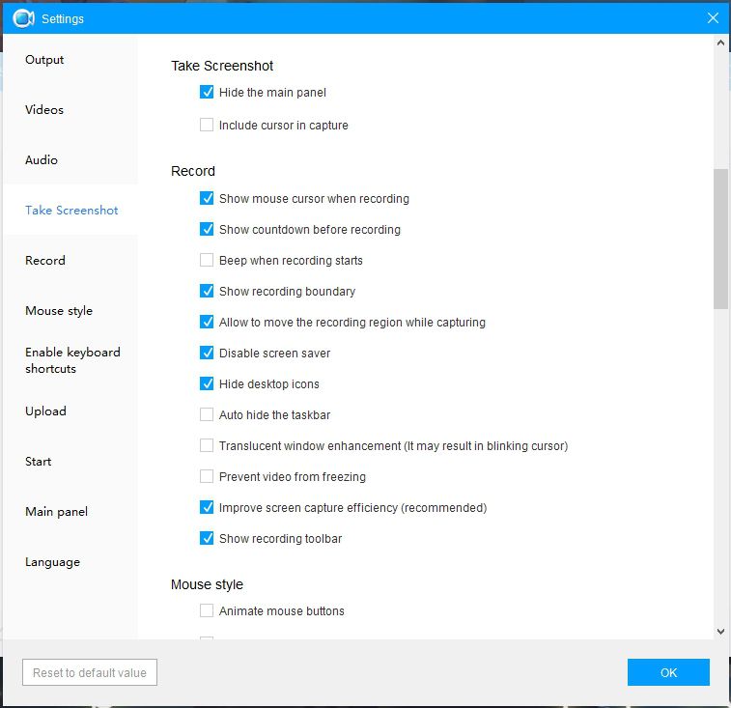Switch to the Audio section
731x708 pixels.
point(42,160)
